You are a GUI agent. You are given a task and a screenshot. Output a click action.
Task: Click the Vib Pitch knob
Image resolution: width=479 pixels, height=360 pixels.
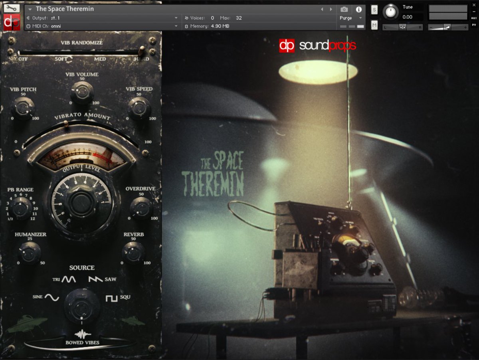coord(23,108)
